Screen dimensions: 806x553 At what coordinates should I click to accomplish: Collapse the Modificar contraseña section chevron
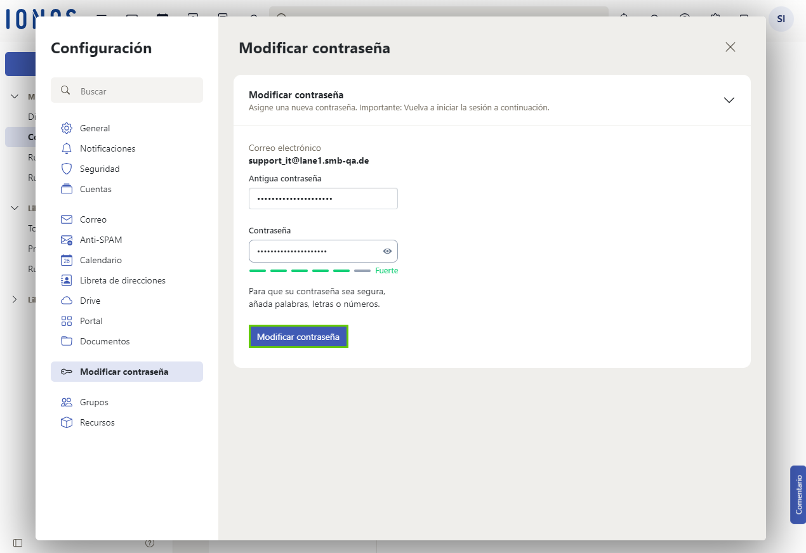[729, 100]
